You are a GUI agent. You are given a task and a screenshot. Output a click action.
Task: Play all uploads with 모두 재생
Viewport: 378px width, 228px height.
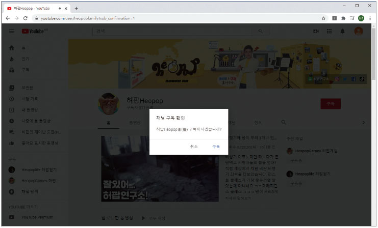point(154,218)
